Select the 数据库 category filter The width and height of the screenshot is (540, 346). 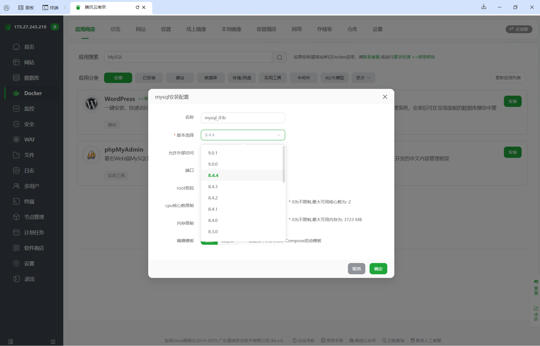pos(211,78)
